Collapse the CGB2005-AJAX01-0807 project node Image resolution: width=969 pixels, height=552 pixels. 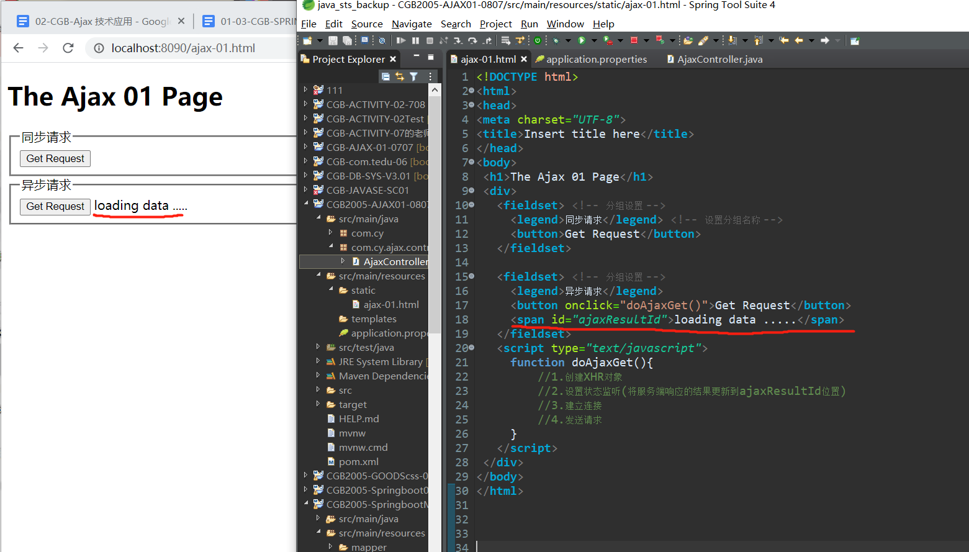pyautogui.click(x=306, y=204)
